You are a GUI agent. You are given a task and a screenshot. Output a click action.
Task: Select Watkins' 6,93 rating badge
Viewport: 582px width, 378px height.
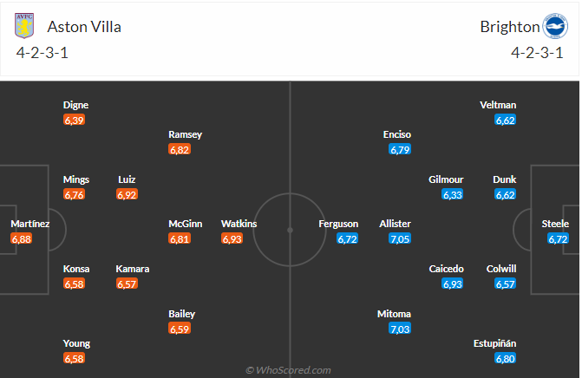point(232,238)
